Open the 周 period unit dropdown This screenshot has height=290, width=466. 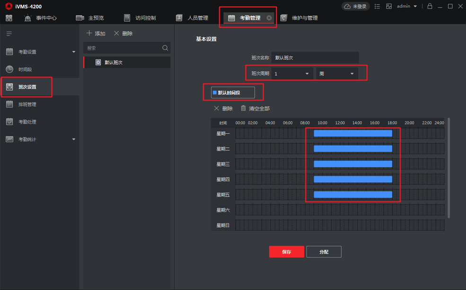[x=337, y=74]
